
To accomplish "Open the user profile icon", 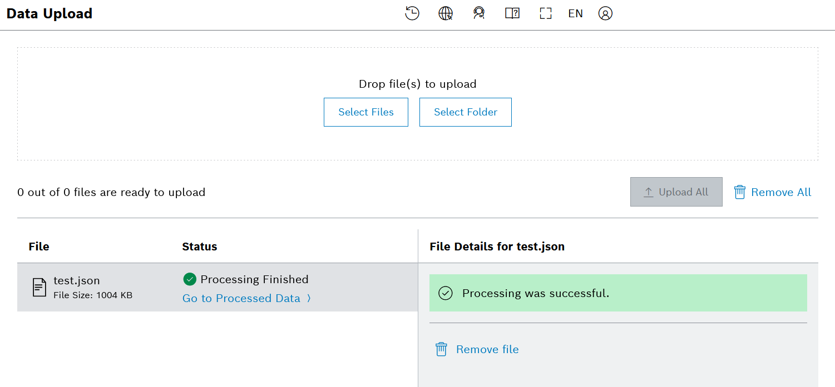I will tap(605, 13).
